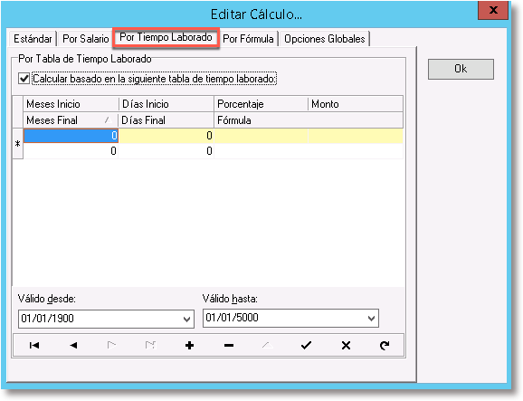Screen dimensions: 523x401
Task: Post changes with the checkmark icon
Action: tap(306, 345)
